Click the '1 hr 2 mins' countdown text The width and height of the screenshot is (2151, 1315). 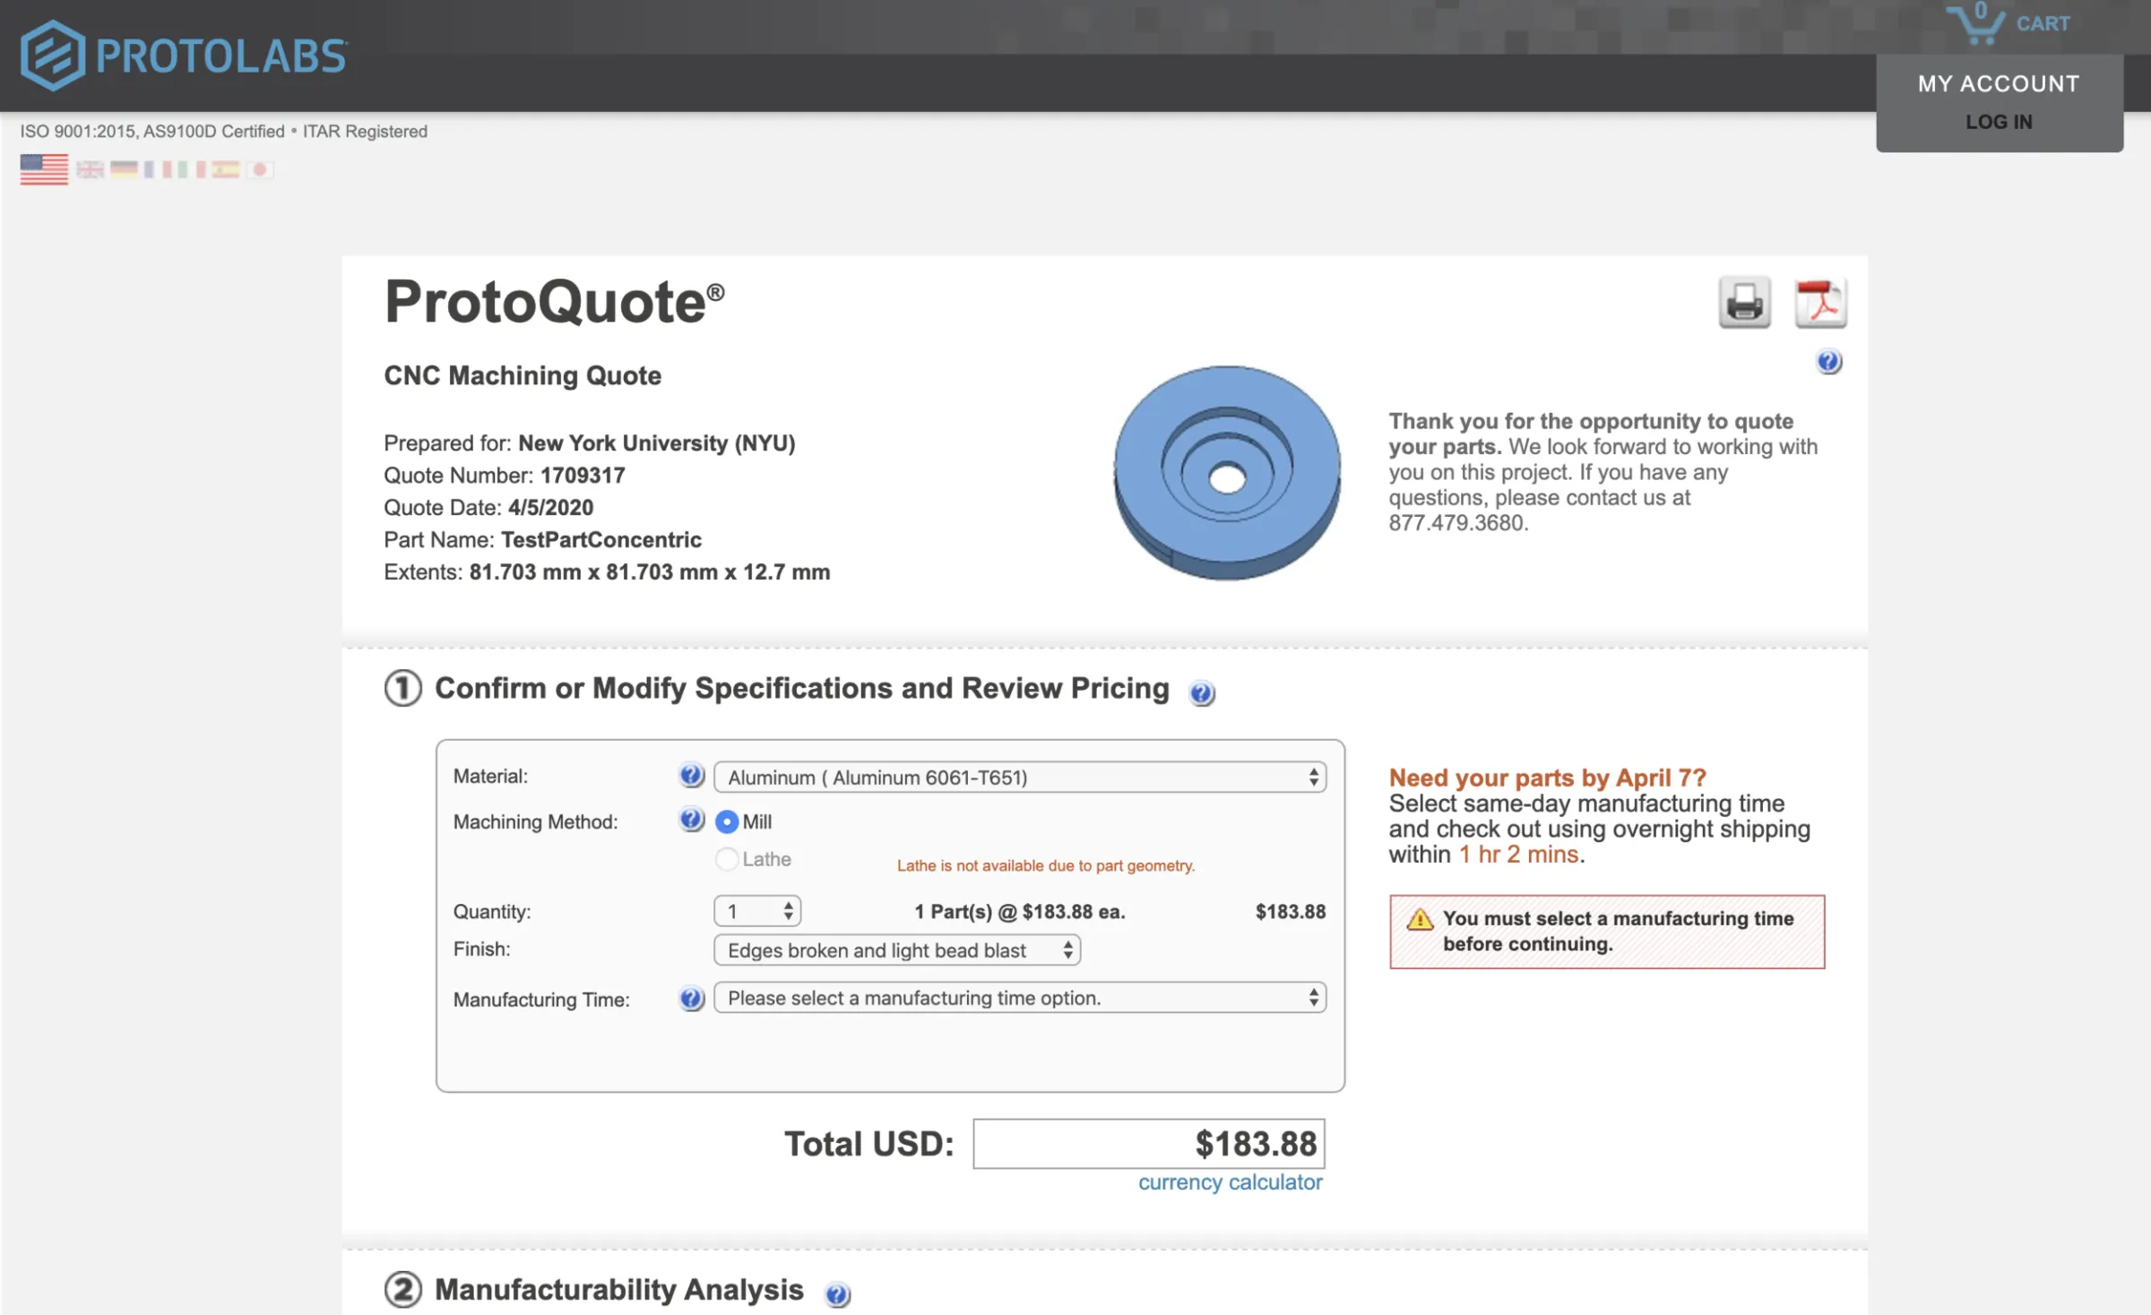(x=1519, y=855)
